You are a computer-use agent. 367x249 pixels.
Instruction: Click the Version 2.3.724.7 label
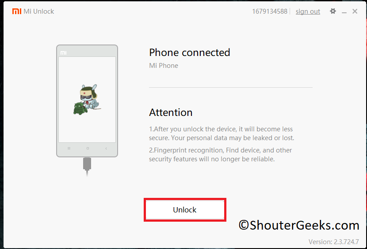pos(333,242)
